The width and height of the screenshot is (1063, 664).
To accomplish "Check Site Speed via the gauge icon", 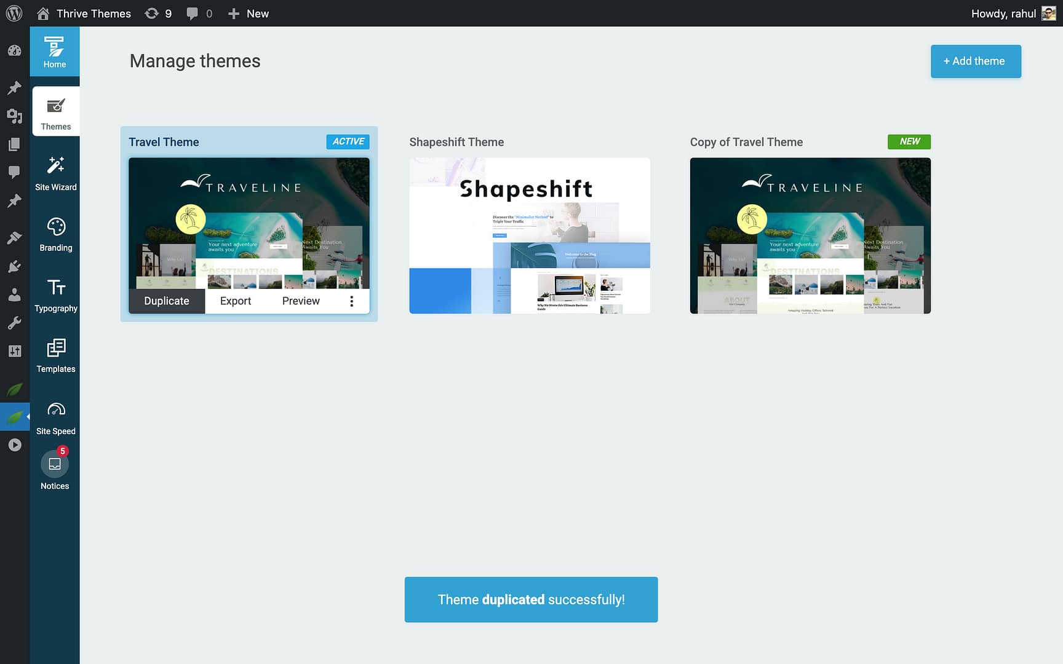I will point(55,416).
